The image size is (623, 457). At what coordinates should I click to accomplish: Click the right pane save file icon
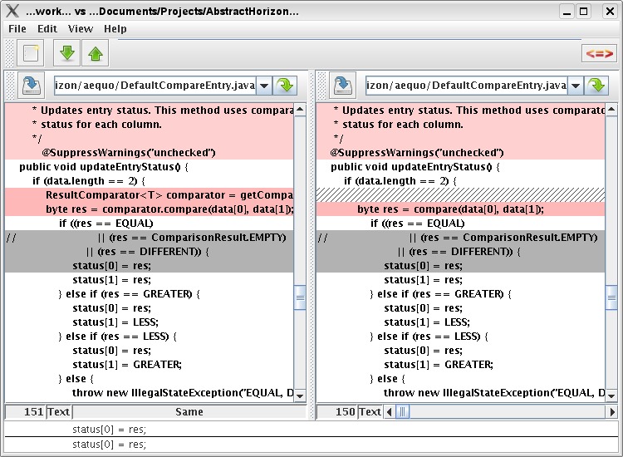point(342,85)
